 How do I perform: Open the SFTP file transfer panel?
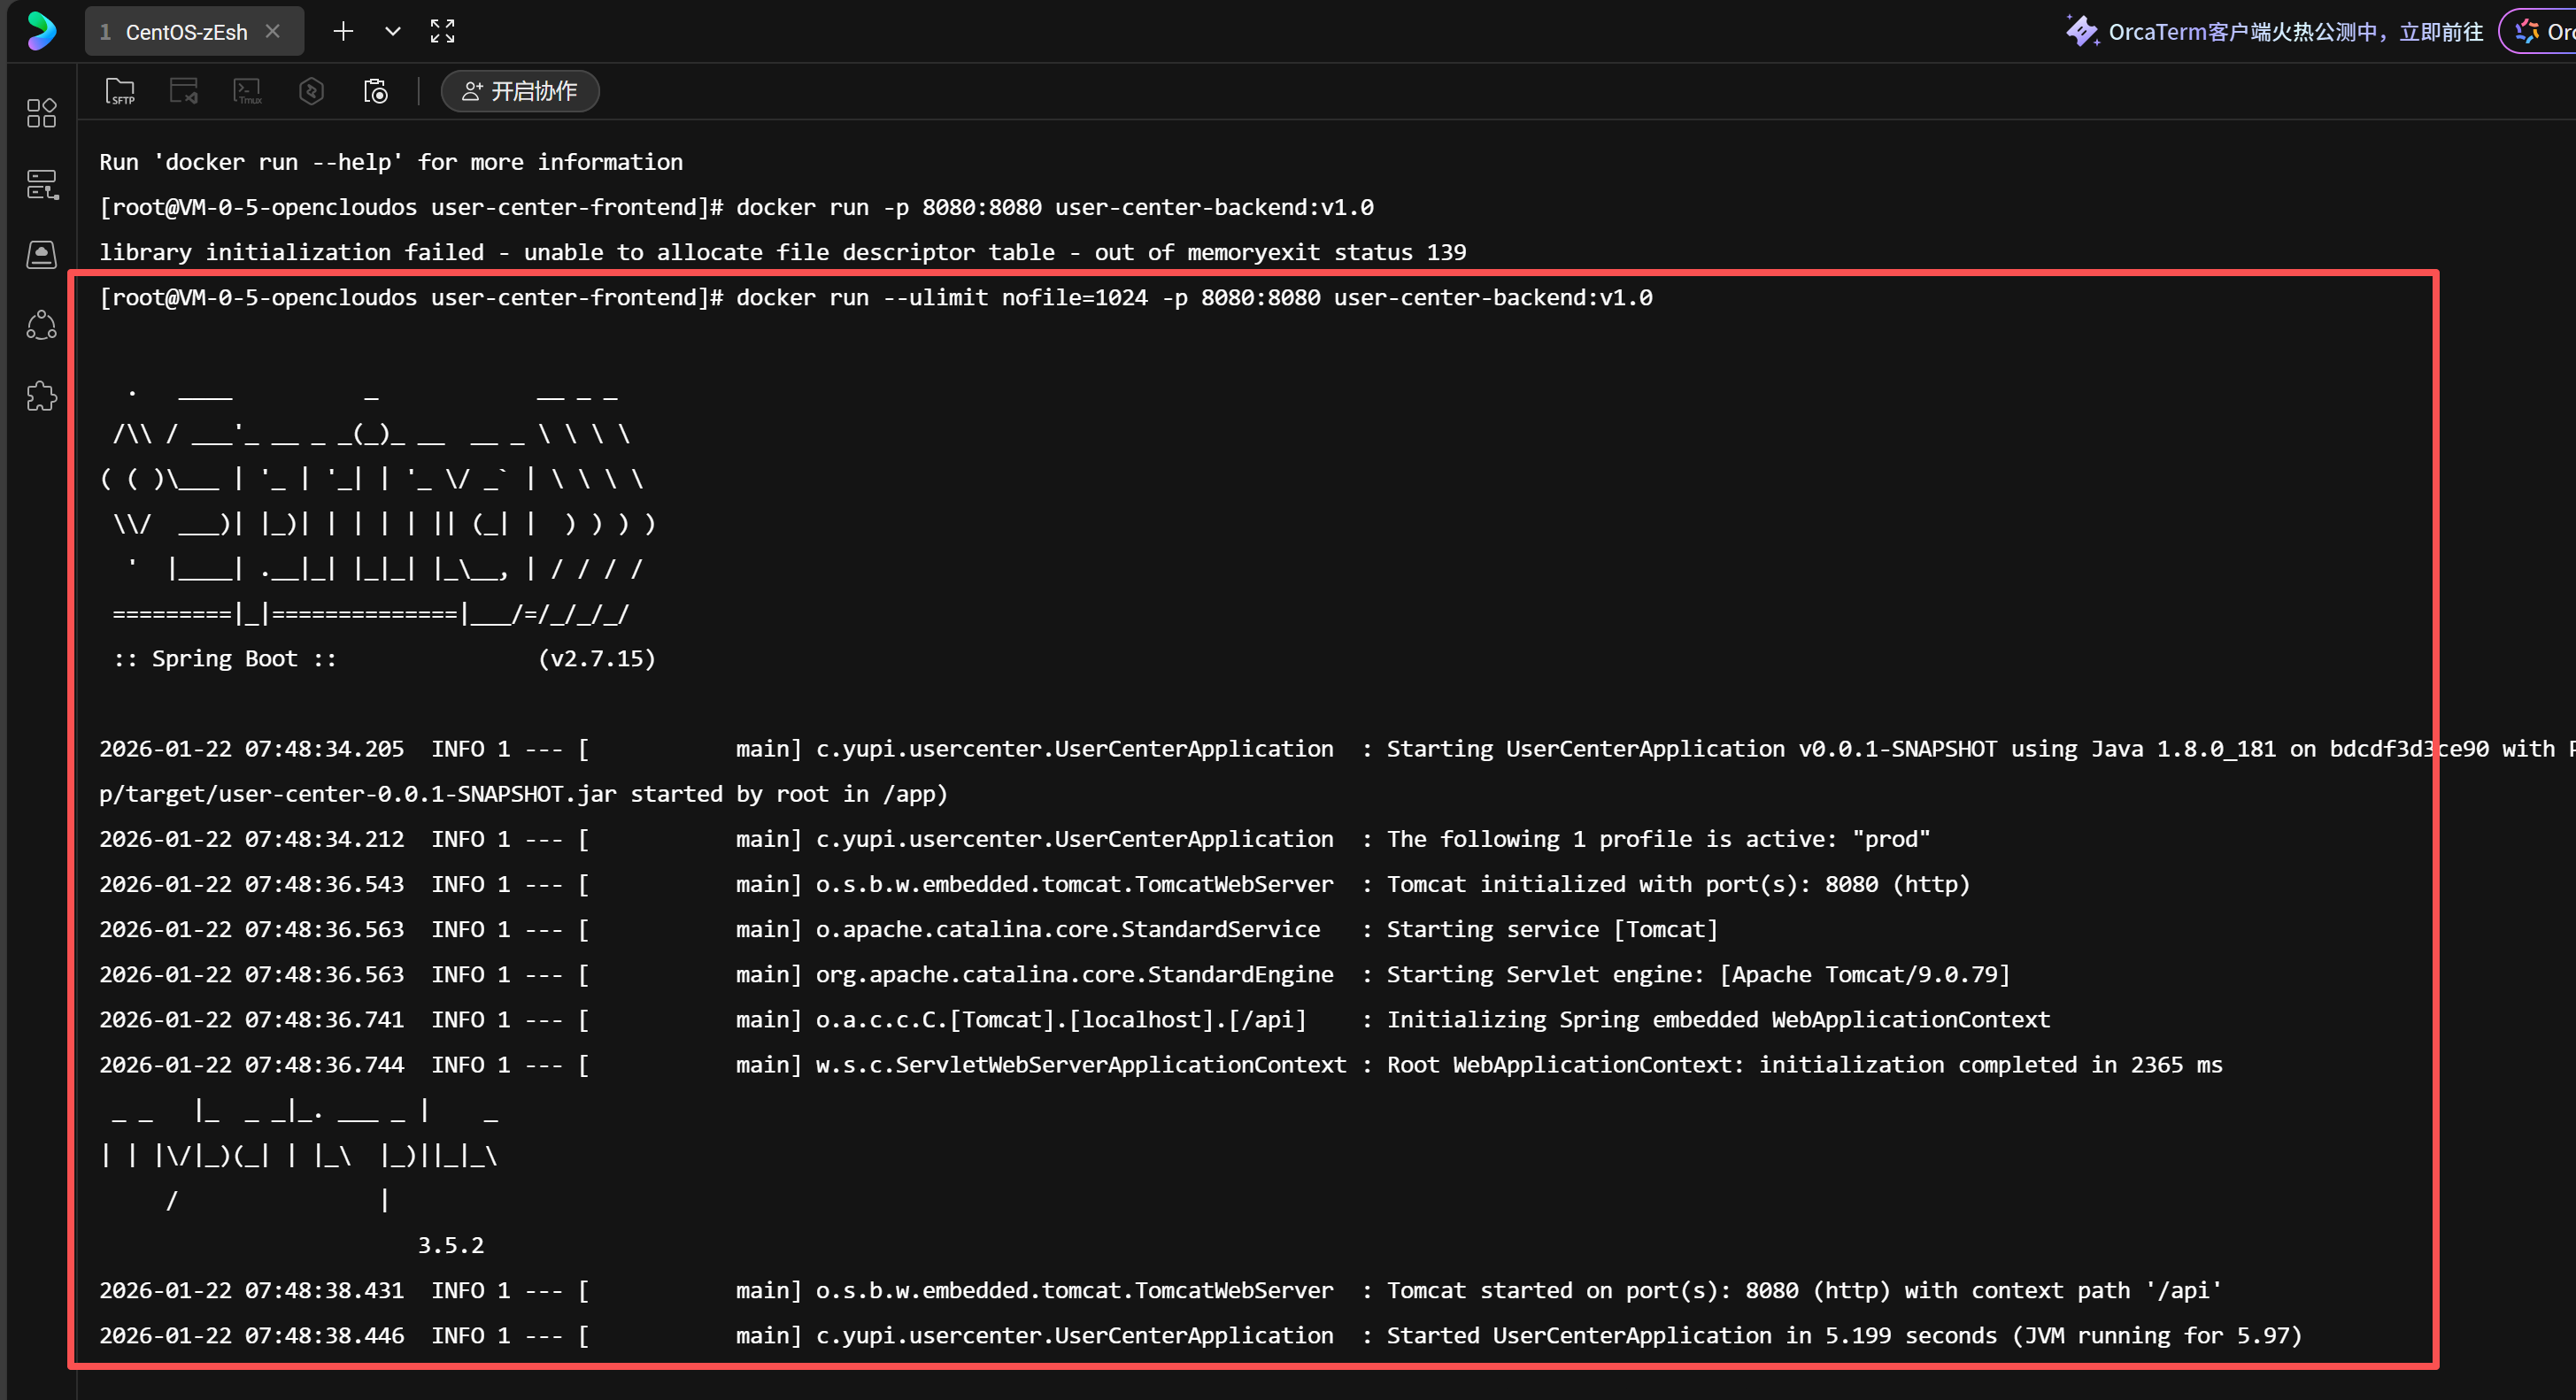pyautogui.click(x=120, y=91)
